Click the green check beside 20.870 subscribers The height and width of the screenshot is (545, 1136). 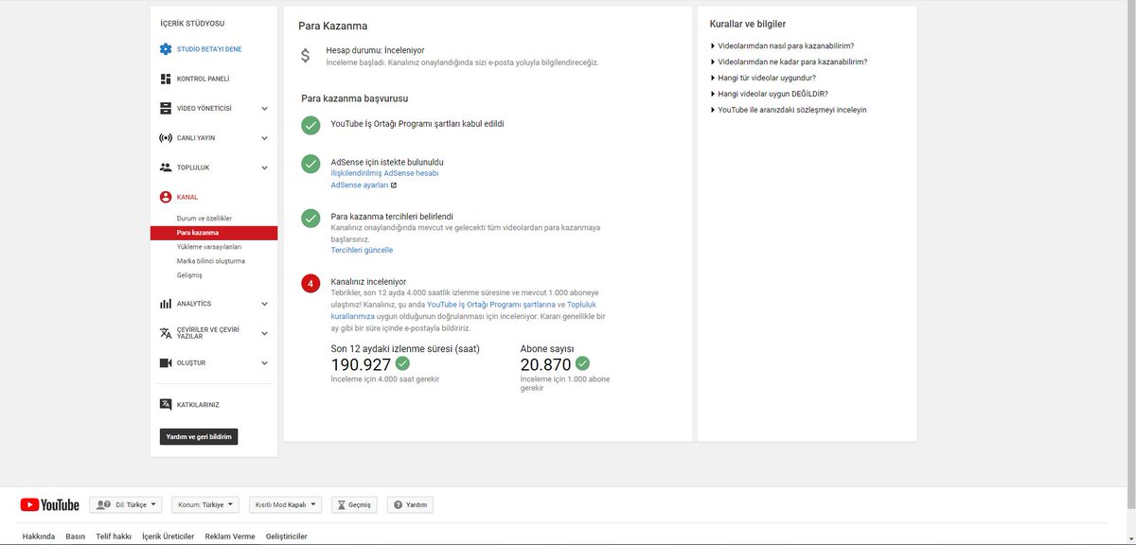point(582,363)
